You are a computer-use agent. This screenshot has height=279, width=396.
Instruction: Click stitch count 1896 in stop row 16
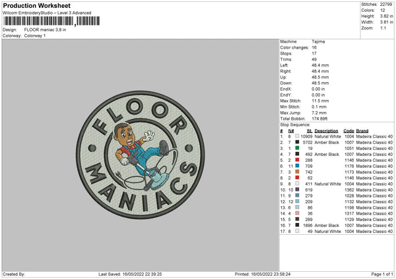pos(308,226)
